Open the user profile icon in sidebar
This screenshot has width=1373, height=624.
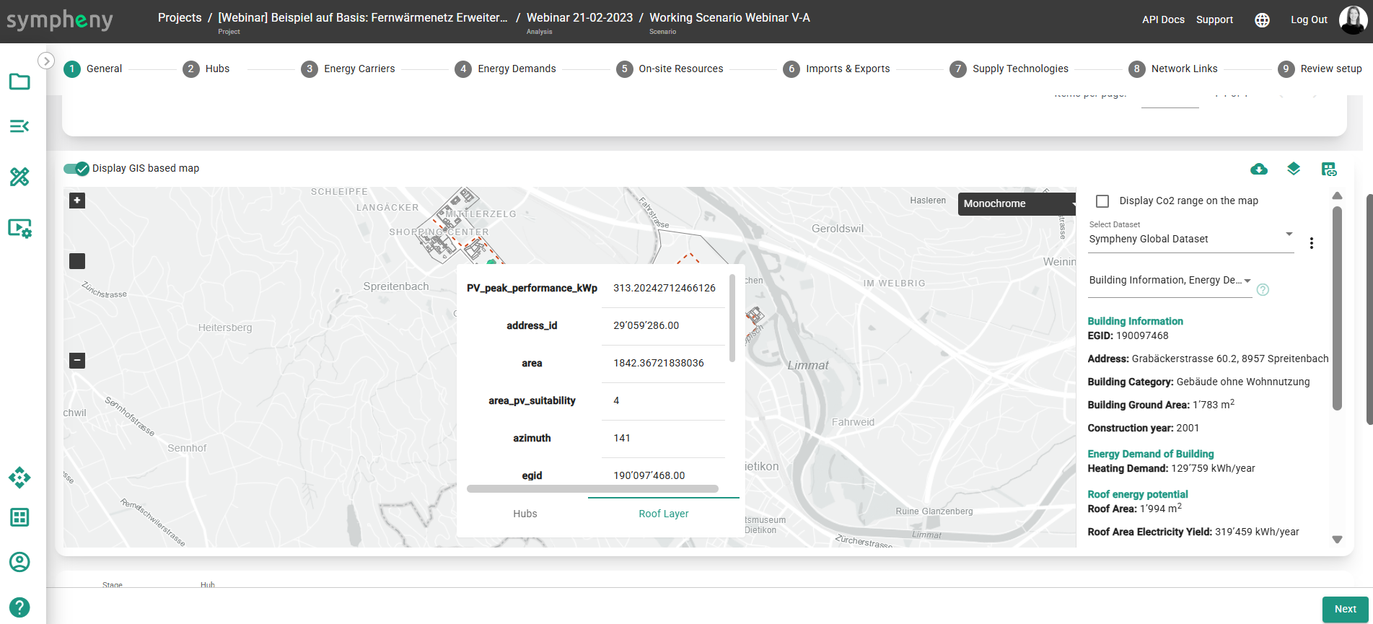click(x=19, y=562)
